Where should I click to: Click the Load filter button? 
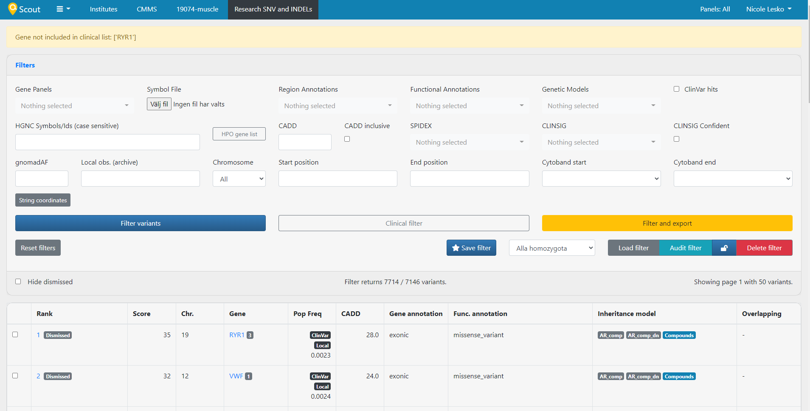(x=633, y=248)
